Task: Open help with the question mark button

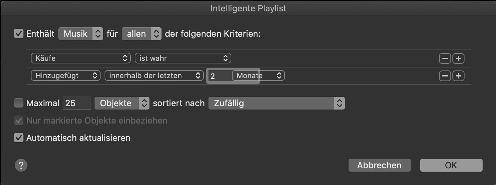Action: coord(21,165)
